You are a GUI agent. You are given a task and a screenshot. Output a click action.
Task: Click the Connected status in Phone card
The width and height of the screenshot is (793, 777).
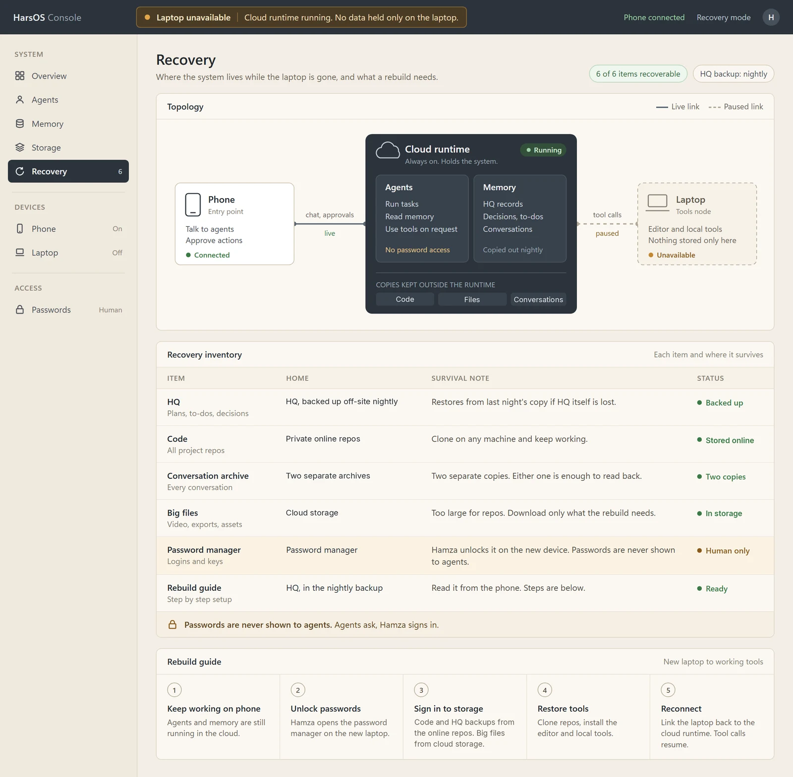(x=208, y=255)
